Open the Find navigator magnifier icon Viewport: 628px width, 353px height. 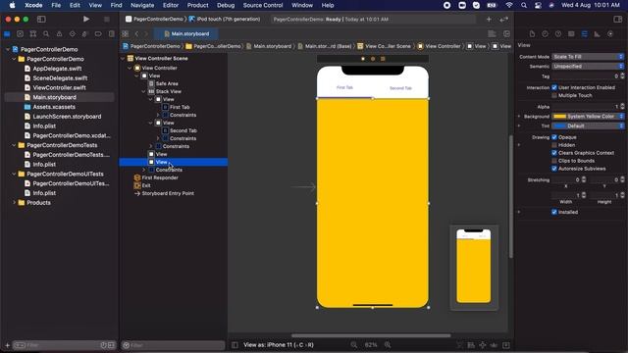[x=46, y=34]
